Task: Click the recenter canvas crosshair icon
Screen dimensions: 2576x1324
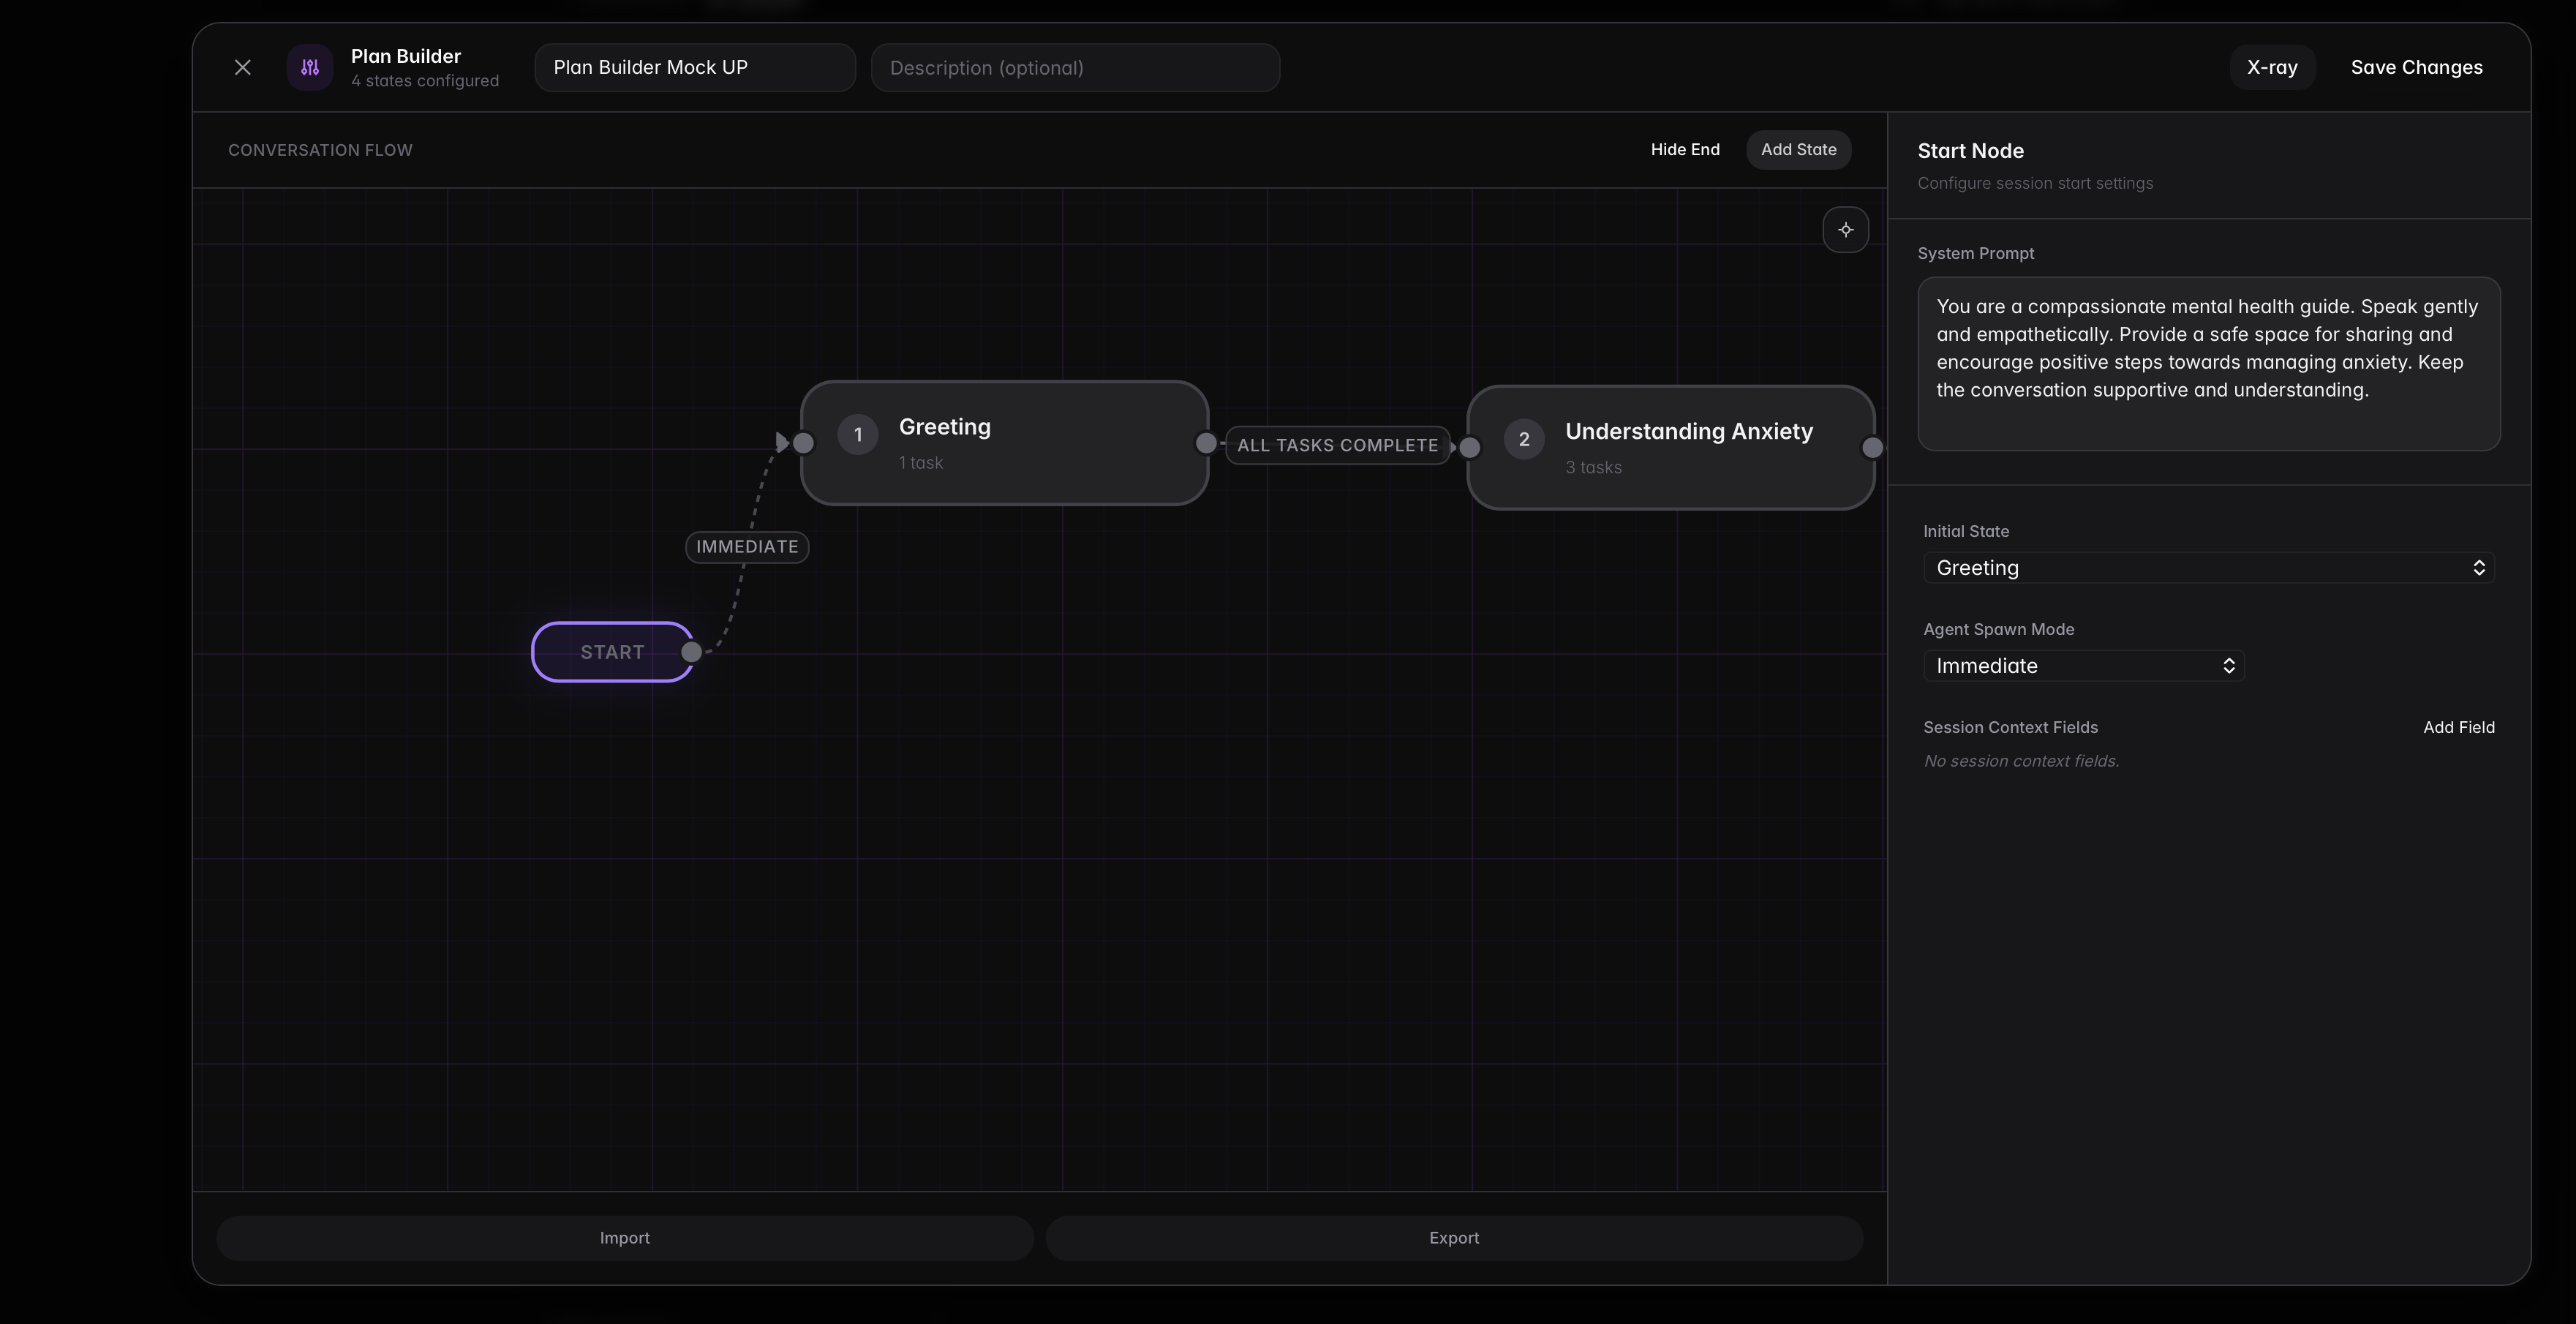Action: [1845, 230]
